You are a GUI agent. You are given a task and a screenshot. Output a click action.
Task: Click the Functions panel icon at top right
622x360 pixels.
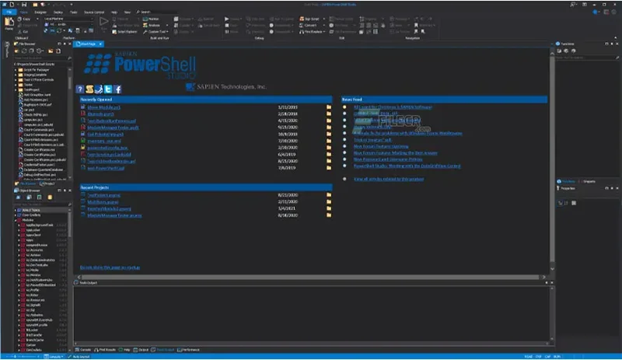[x=557, y=44]
